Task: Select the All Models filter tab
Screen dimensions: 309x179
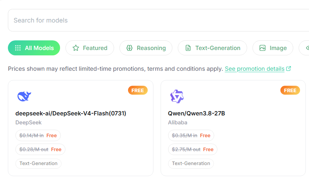Action: pyautogui.click(x=34, y=48)
